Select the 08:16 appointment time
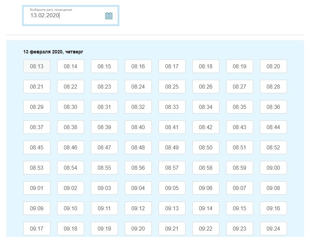The height and width of the screenshot is (237, 312). [138, 66]
